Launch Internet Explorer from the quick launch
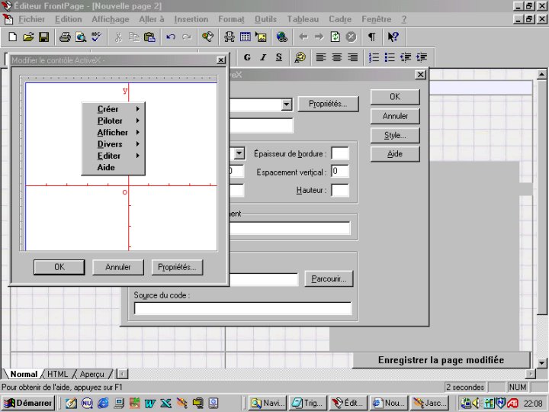The height and width of the screenshot is (412, 549). [103, 404]
